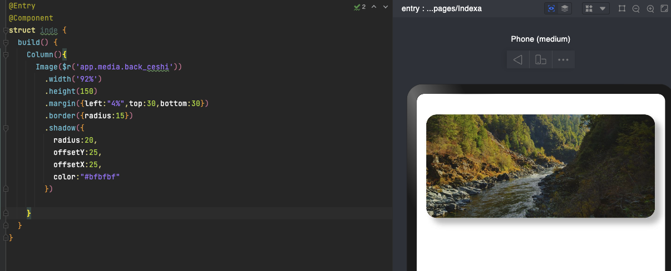
Task: Open the multi-device profile grid icon
Action: (589, 8)
